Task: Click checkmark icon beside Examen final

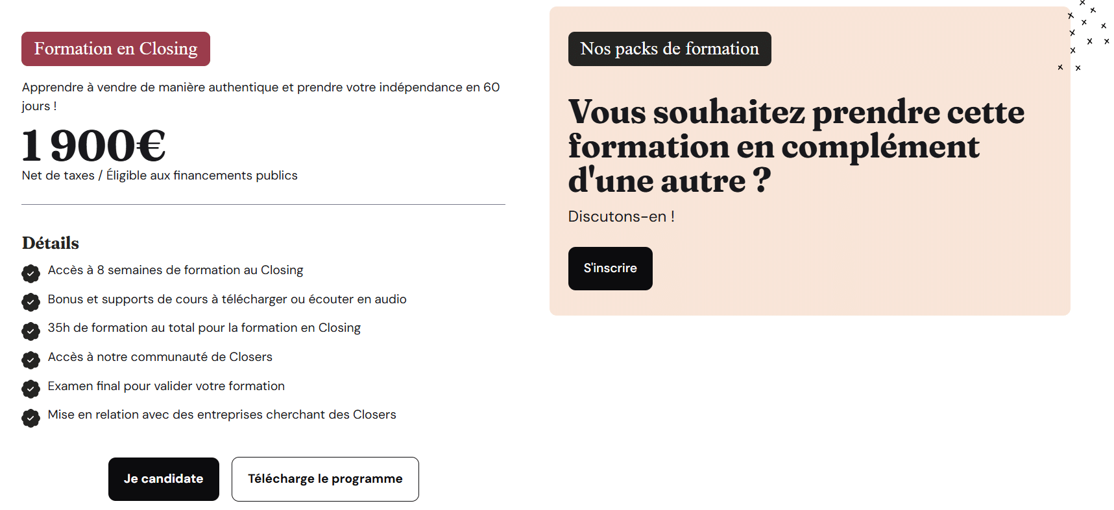Action: pos(30,389)
